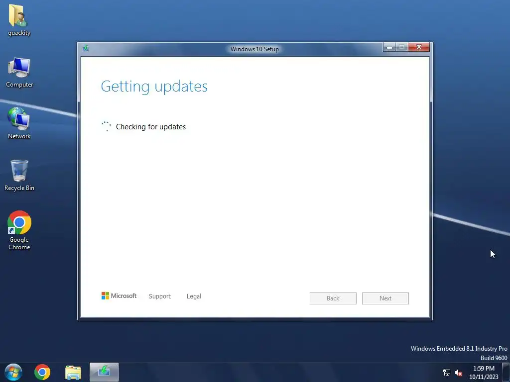
Task: Open the Support link
Action: click(160, 296)
